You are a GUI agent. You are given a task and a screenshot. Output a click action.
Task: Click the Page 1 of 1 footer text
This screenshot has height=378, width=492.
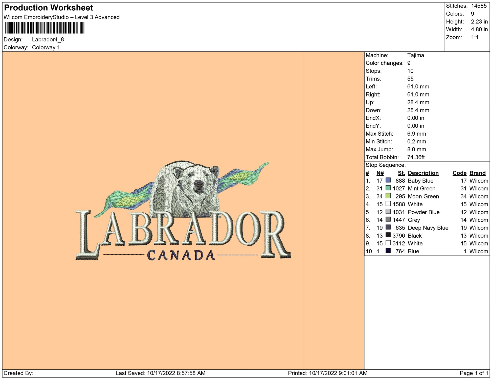[474, 373]
